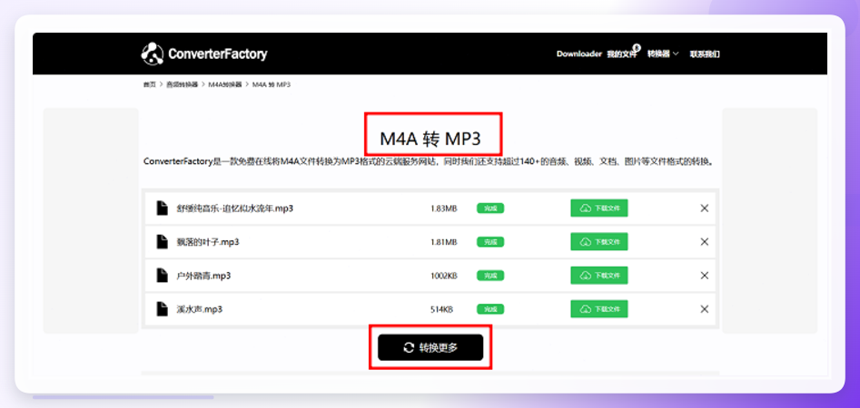Go to 首页 in the breadcrumb
The width and height of the screenshot is (860, 408).
tap(149, 84)
